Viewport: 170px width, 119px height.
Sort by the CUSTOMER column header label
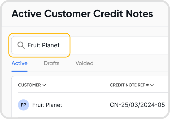click(29, 85)
